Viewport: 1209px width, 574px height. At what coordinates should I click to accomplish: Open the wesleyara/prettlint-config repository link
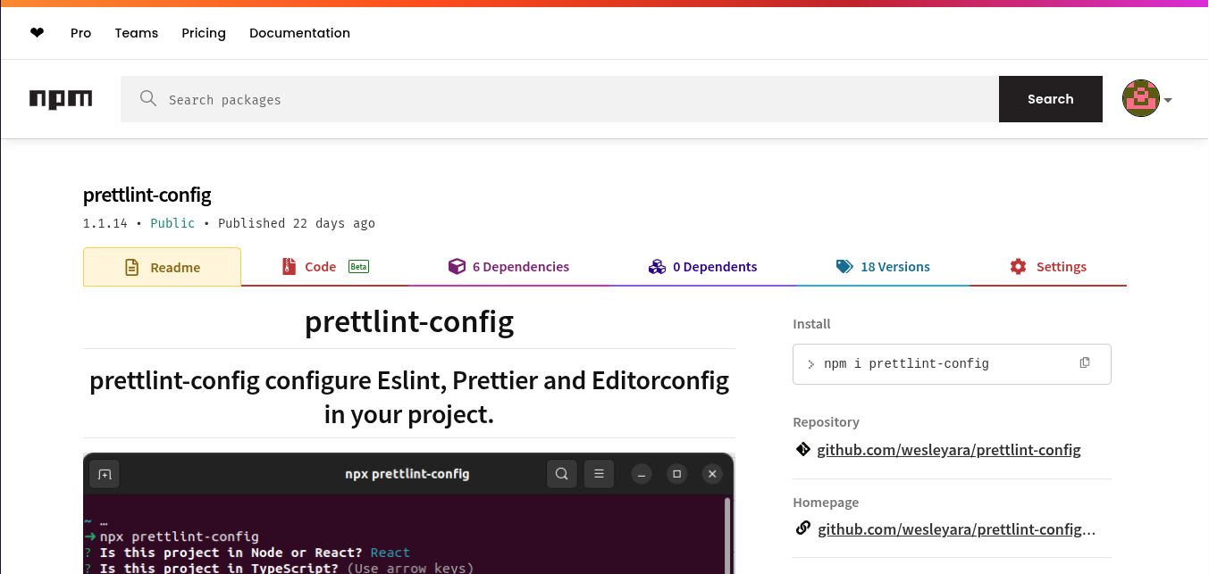pyautogui.click(x=949, y=449)
